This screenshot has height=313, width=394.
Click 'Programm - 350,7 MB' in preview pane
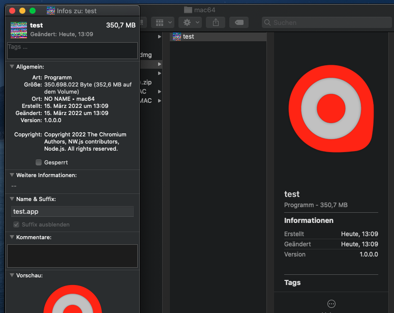(316, 205)
